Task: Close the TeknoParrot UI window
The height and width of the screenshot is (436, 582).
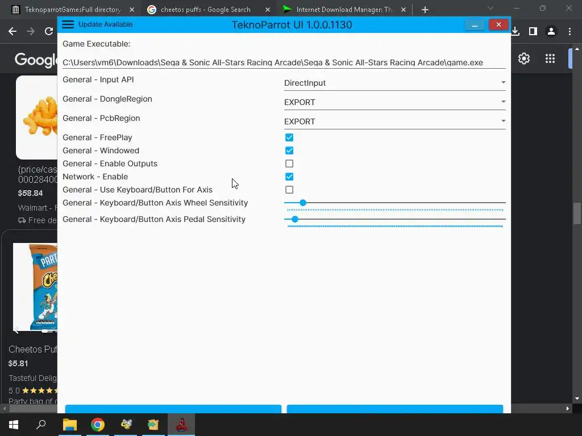Action: point(498,24)
